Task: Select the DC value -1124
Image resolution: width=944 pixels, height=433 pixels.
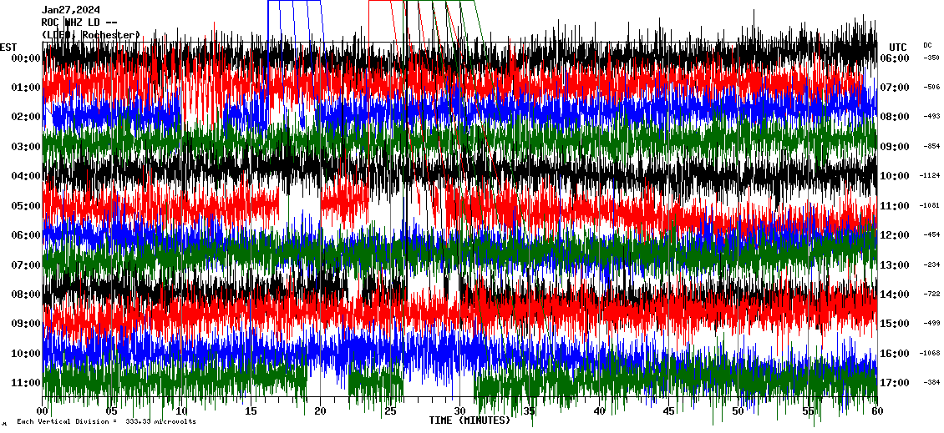Action: click(930, 176)
